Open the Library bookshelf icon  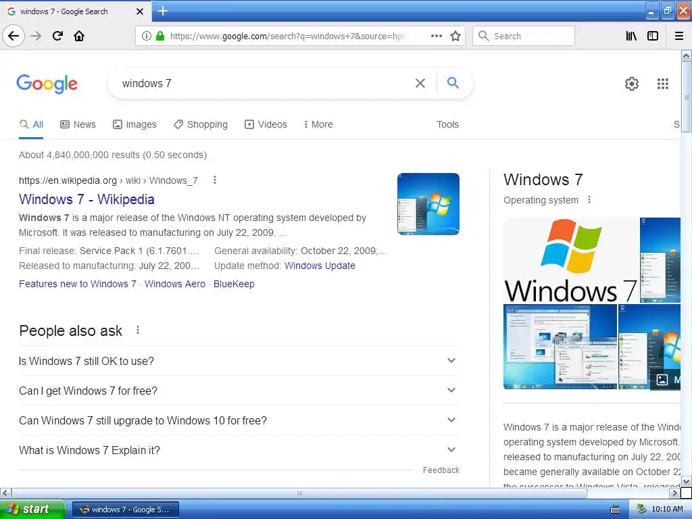point(631,36)
